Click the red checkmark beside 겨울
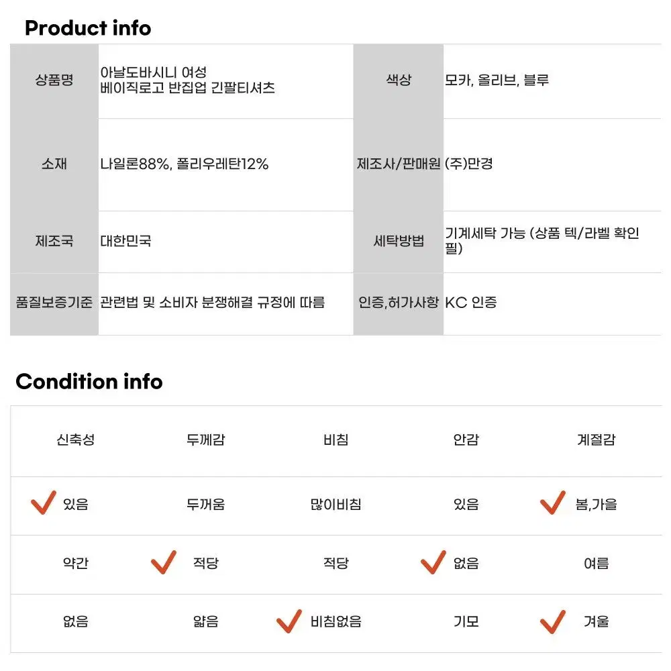The image size is (671, 671). tap(553, 621)
